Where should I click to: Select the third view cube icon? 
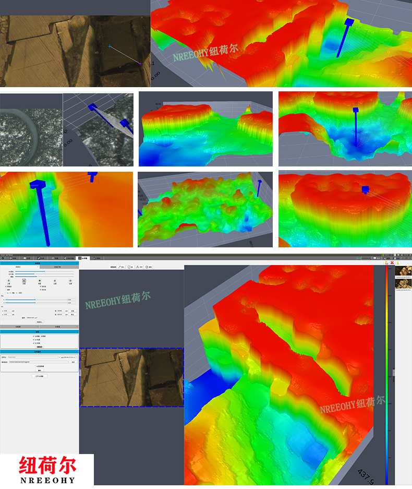(40, 281)
